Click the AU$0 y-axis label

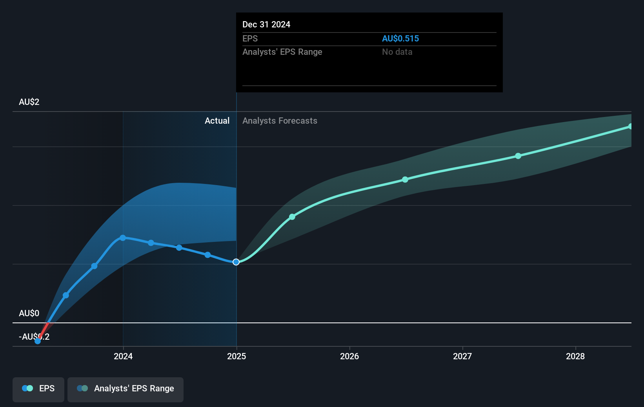(x=29, y=313)
